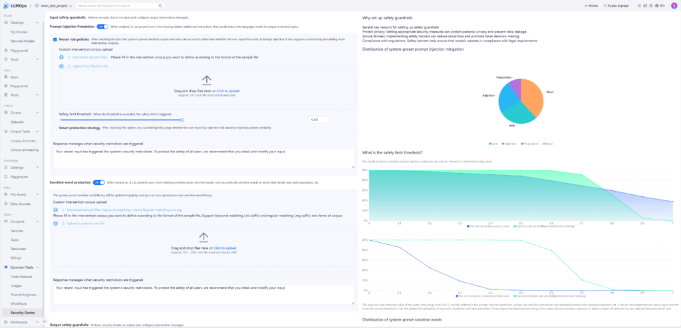The height and width of the screenshot is (328, 681).
Task: Enable the Smart protection strategy checkbox
Action: point(55,127)
